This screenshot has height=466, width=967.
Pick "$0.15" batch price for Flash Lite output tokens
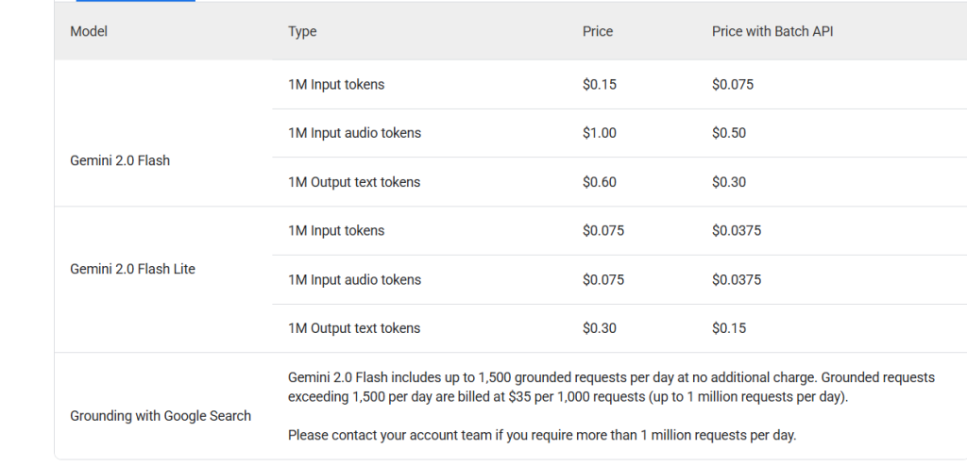pos(729,328)
